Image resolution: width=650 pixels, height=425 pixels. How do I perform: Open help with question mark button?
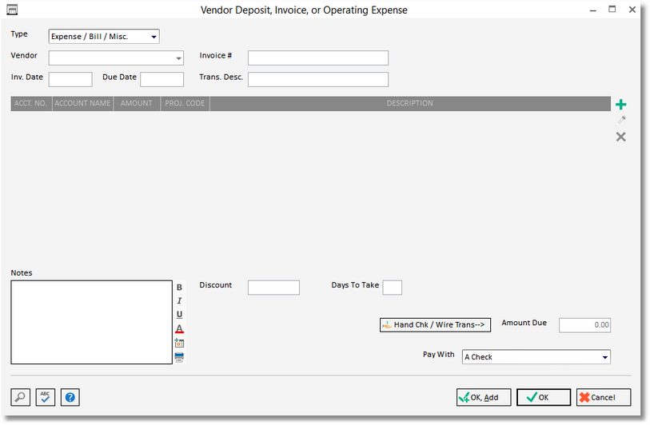click(x=70, y=397)
